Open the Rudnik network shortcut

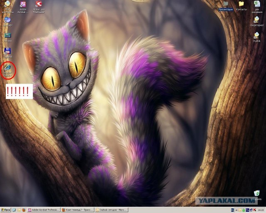point(257,37)
